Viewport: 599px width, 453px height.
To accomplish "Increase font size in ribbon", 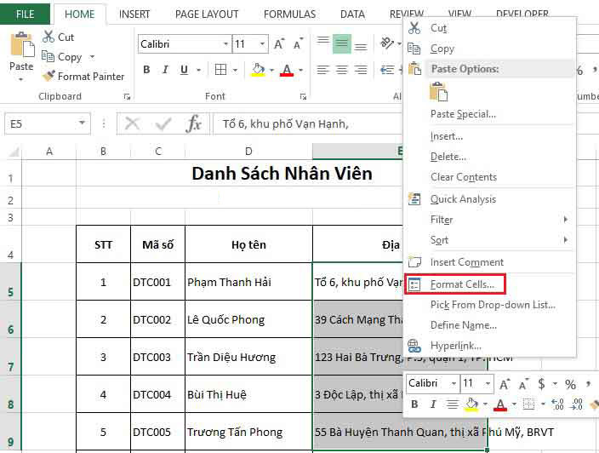I will tap(279, 44).
